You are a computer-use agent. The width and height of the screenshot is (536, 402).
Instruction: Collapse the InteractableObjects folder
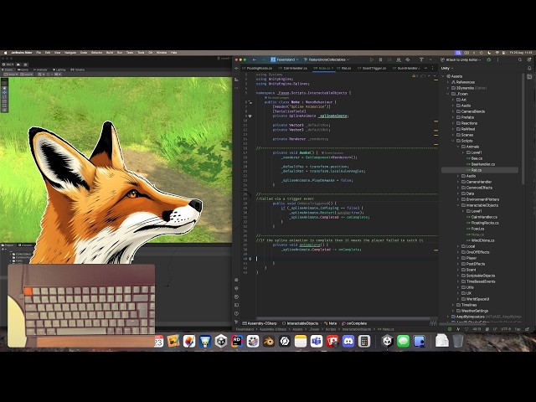[458, 205]
